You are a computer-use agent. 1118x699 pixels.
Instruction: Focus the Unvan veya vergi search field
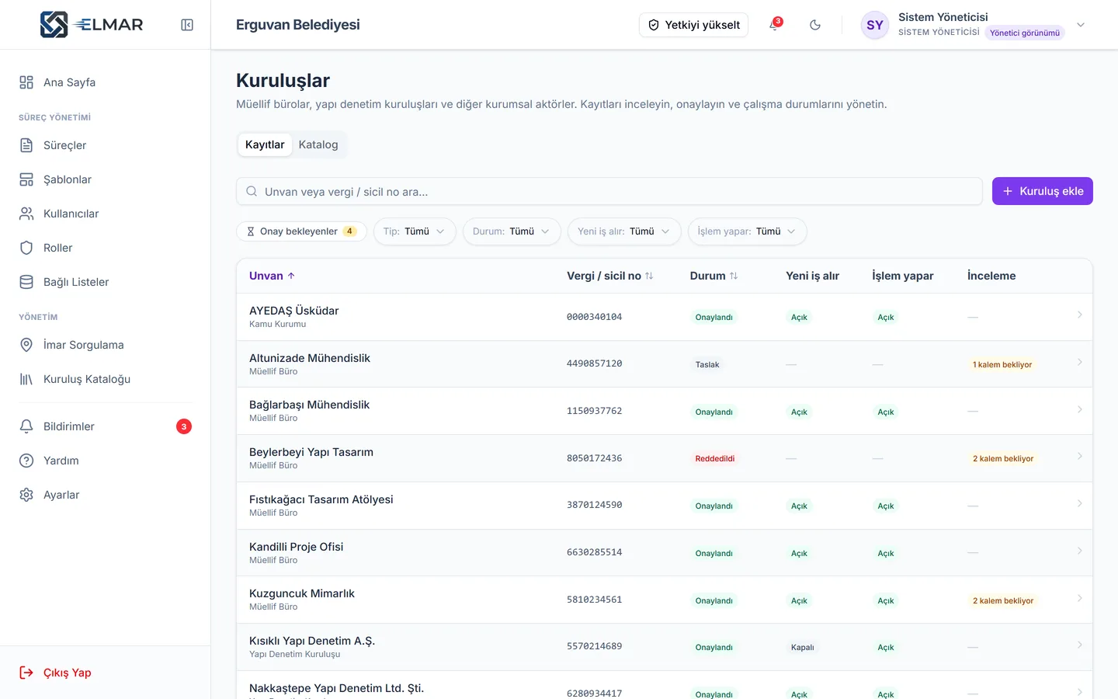click(609, 191)
